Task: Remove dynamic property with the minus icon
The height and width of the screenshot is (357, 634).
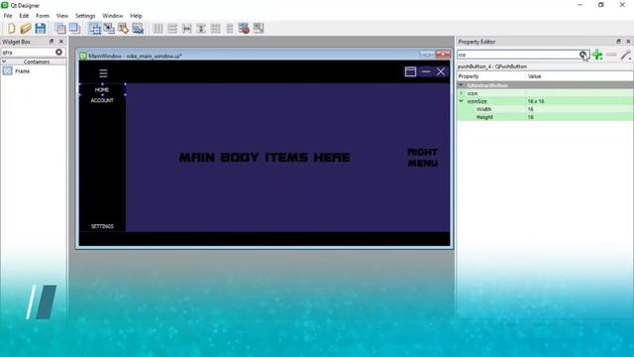Action: pyautogui.click(x=611, y=55)
